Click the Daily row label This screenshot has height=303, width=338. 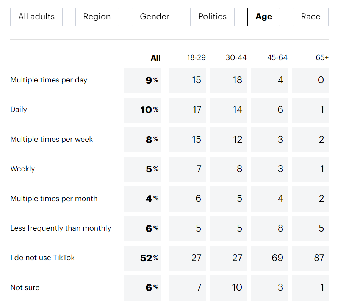coord(19,110)
